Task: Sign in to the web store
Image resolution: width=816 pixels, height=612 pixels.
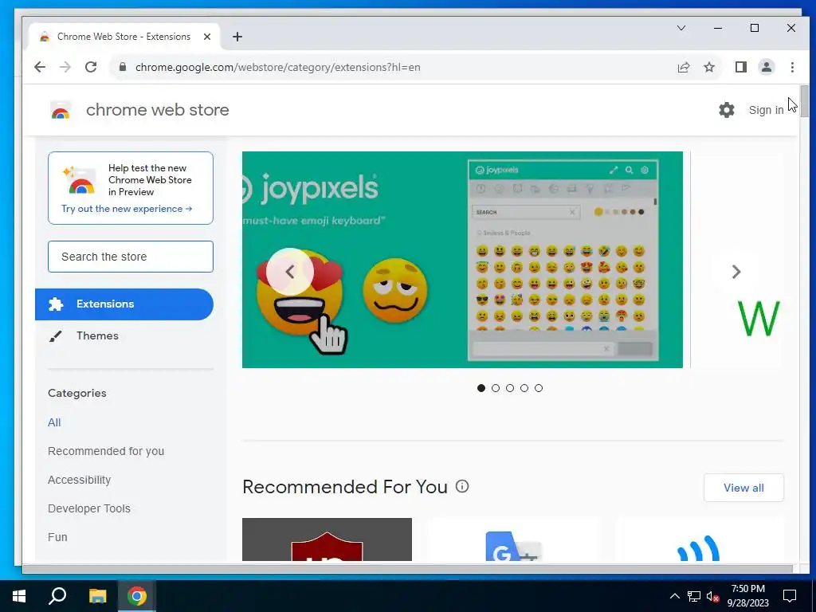Action: coord(766,110)
